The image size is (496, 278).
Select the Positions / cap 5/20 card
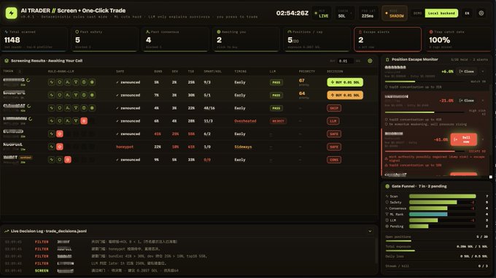pos(317,39)
